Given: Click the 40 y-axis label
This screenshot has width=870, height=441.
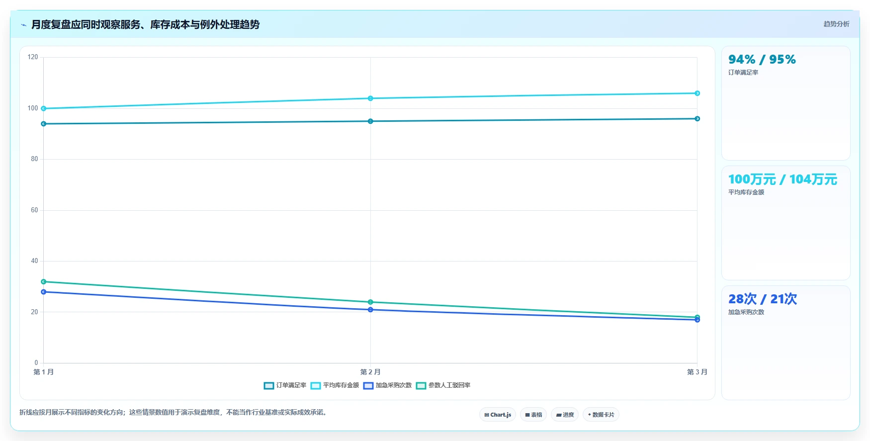Looking at the screenshot, I should 34,261.
